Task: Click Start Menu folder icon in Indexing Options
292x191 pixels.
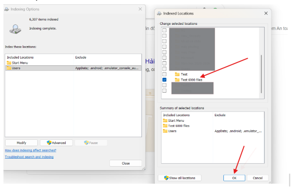Action: 9,63
